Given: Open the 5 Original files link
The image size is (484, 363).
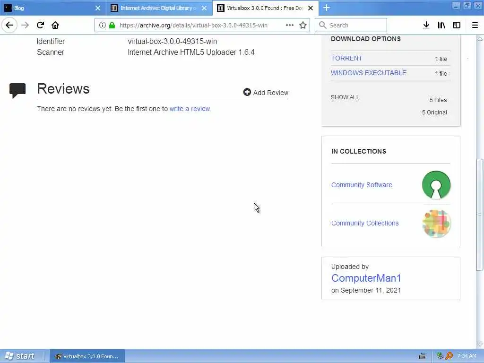Looking at the screenshot, I should pyautogui.click(x=434, y=112).
